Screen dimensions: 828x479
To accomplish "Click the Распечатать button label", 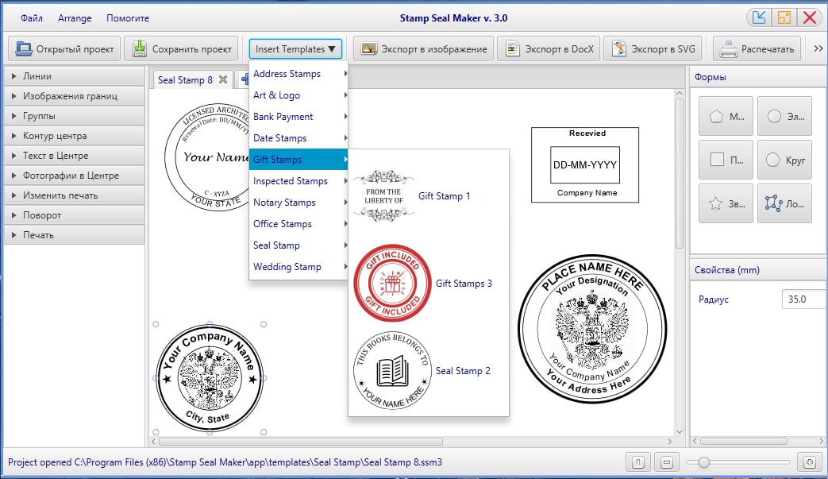I will pos(768,49).
